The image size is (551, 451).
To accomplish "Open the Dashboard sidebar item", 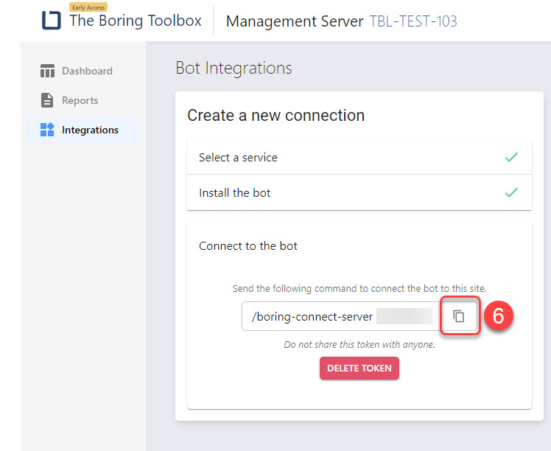I will click(84, 71).
